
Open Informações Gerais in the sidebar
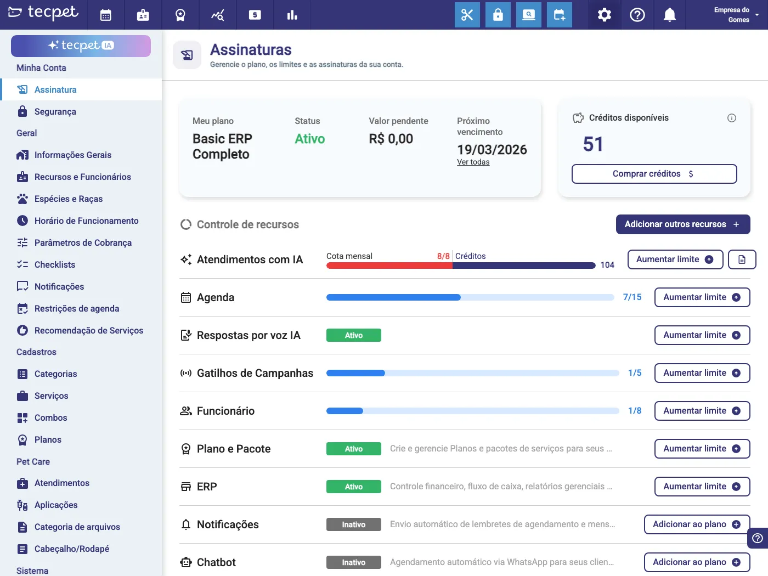point(81,155)
